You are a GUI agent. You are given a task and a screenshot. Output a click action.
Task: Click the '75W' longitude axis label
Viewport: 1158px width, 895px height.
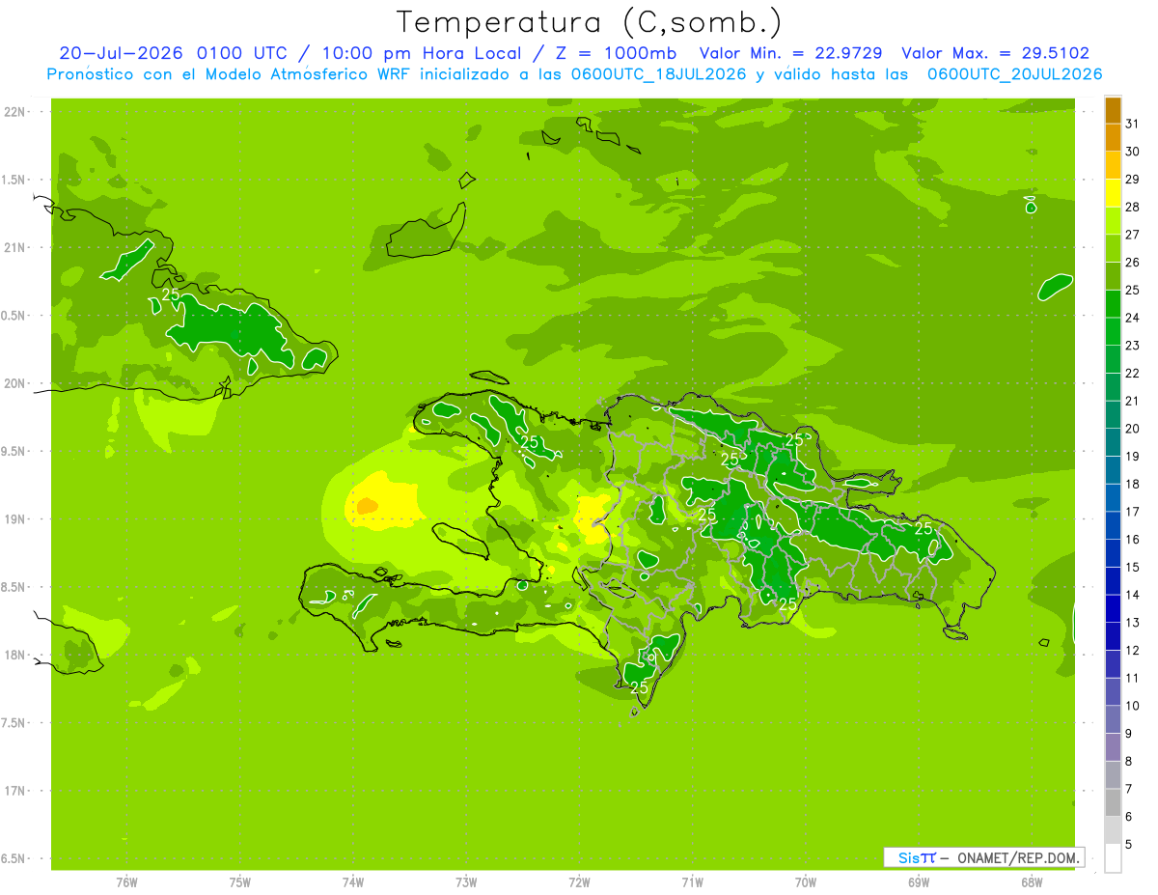tap(240, 882)
